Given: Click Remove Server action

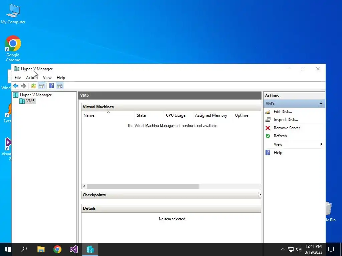Looking at the screenshot, I should click(x=287, y=128).
